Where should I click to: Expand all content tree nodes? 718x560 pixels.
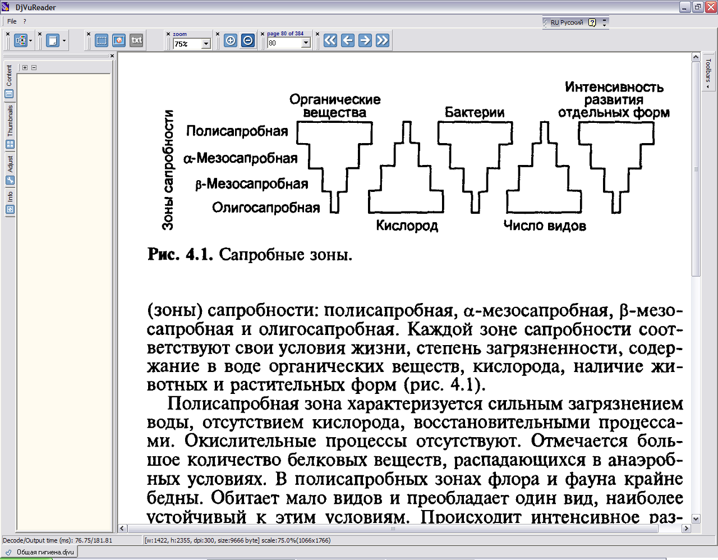[x=25, y=67]
